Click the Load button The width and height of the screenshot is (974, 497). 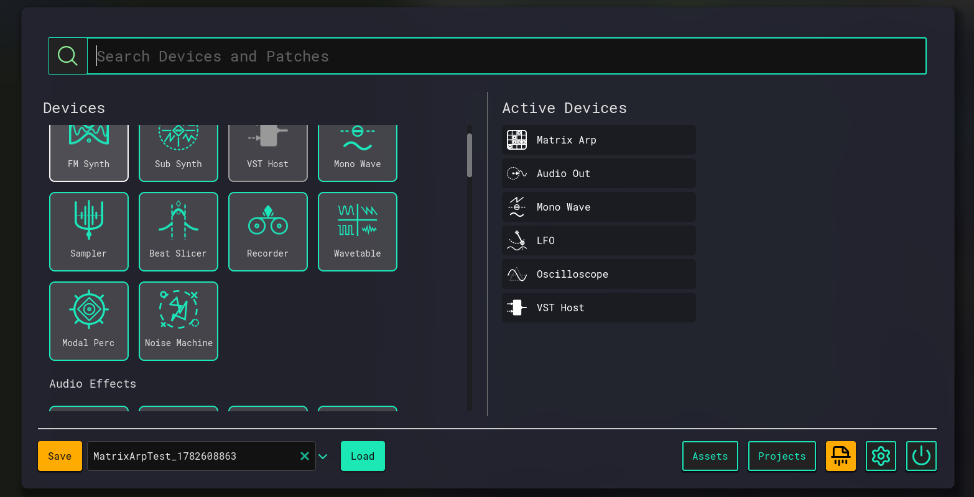coord(363,456)
